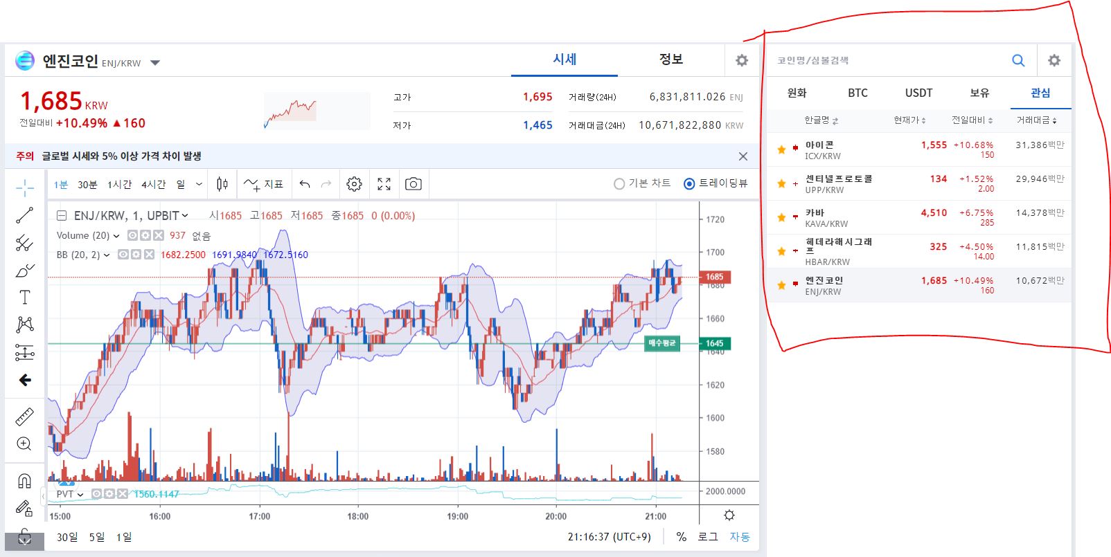Open BB indicator settings gear

(x=136, y=255)
